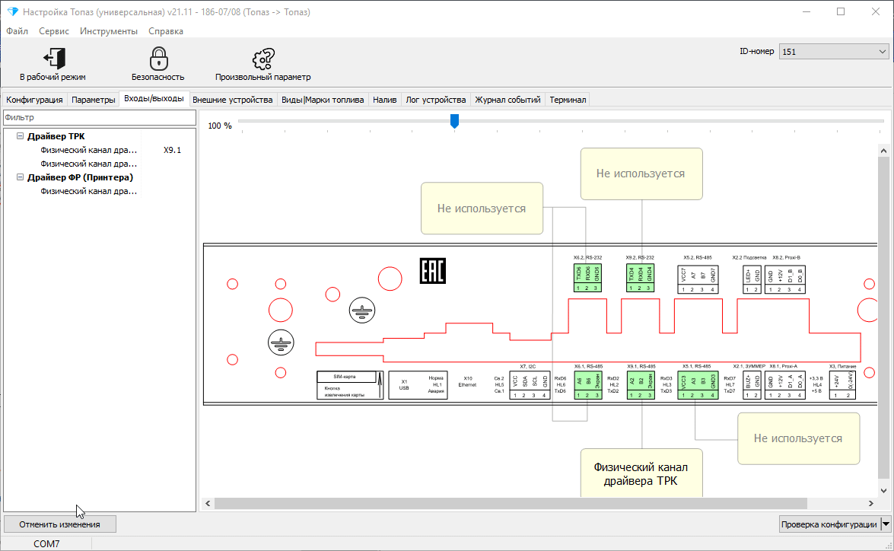The width and height of the screenshot is (894, 551).
Task: Select X2.2 Подсветка connector block
Action: (x=752, y=279)
